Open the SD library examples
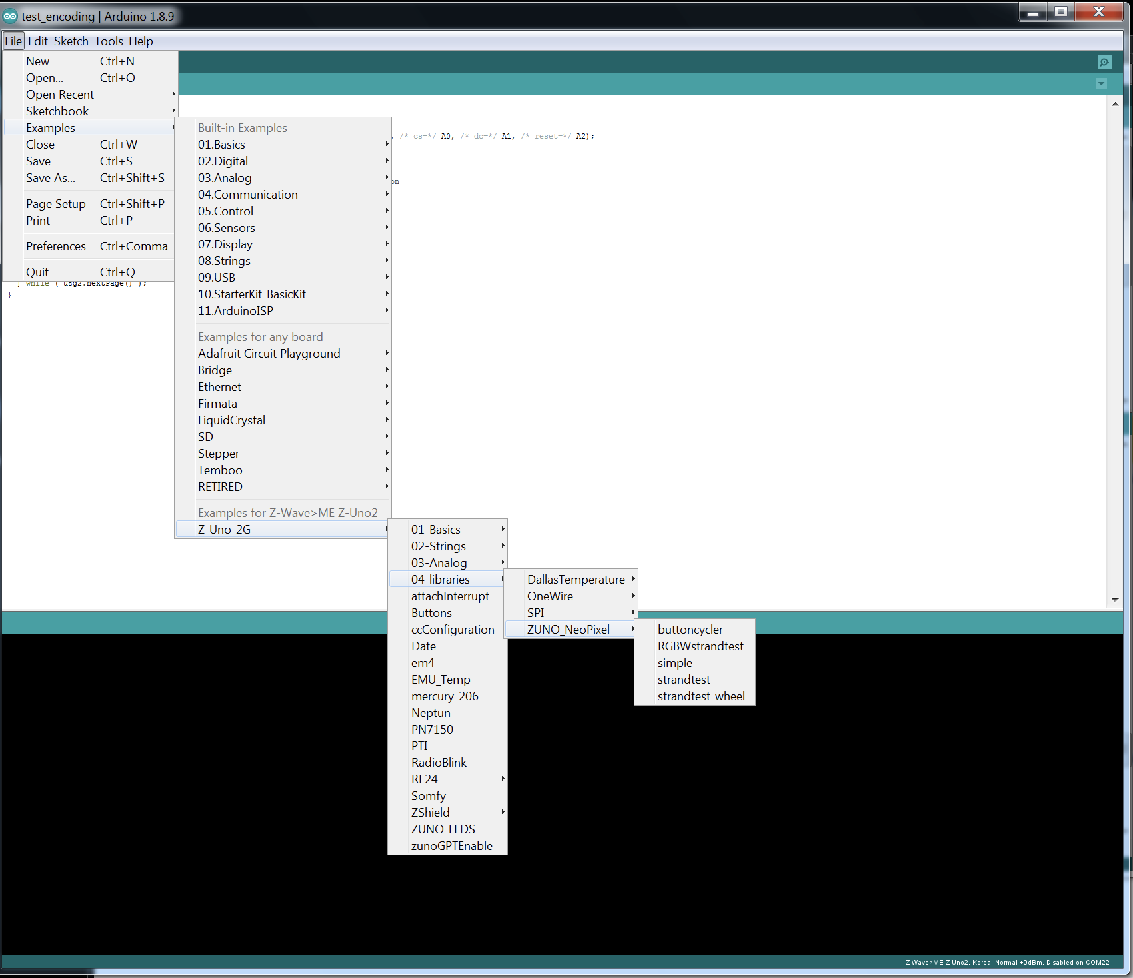The image size is (1133, 978). [283, 436]
